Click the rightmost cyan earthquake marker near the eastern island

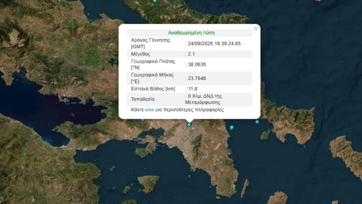[257, 122]
